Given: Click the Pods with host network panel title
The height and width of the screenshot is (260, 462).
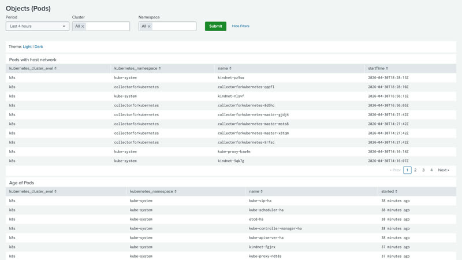Looking at the screenshot, I should click(33, 60).
